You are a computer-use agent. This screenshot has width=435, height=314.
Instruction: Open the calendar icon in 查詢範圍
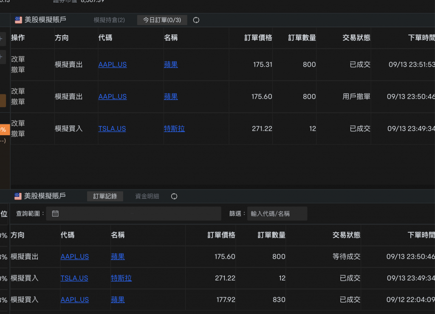[55, 214]
